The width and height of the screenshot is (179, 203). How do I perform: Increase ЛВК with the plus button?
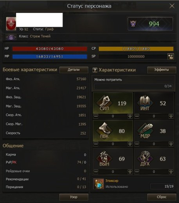tap(130, 144)
